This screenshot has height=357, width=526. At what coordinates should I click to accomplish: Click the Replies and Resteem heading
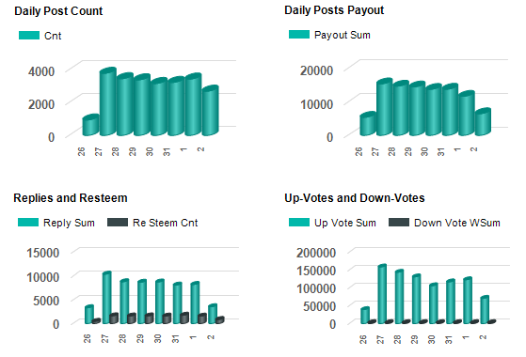point(71,198)
